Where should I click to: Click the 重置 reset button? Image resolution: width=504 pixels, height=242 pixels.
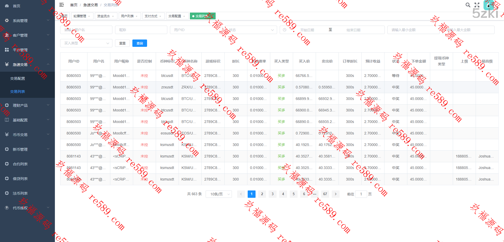tap(122, 43)
